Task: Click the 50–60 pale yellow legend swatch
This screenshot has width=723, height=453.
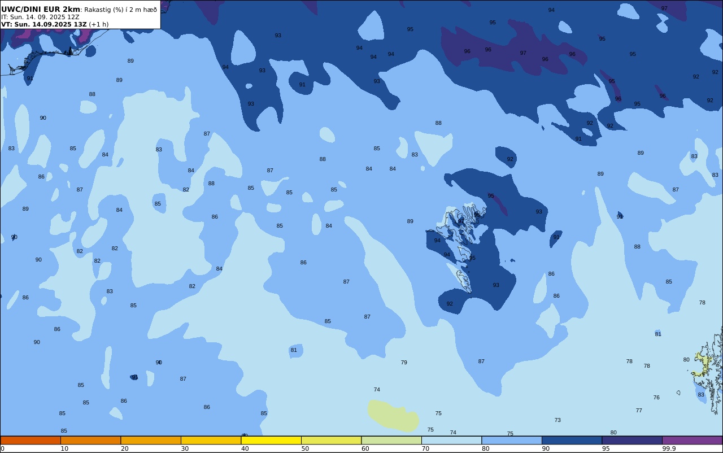Action: (331, 440)
